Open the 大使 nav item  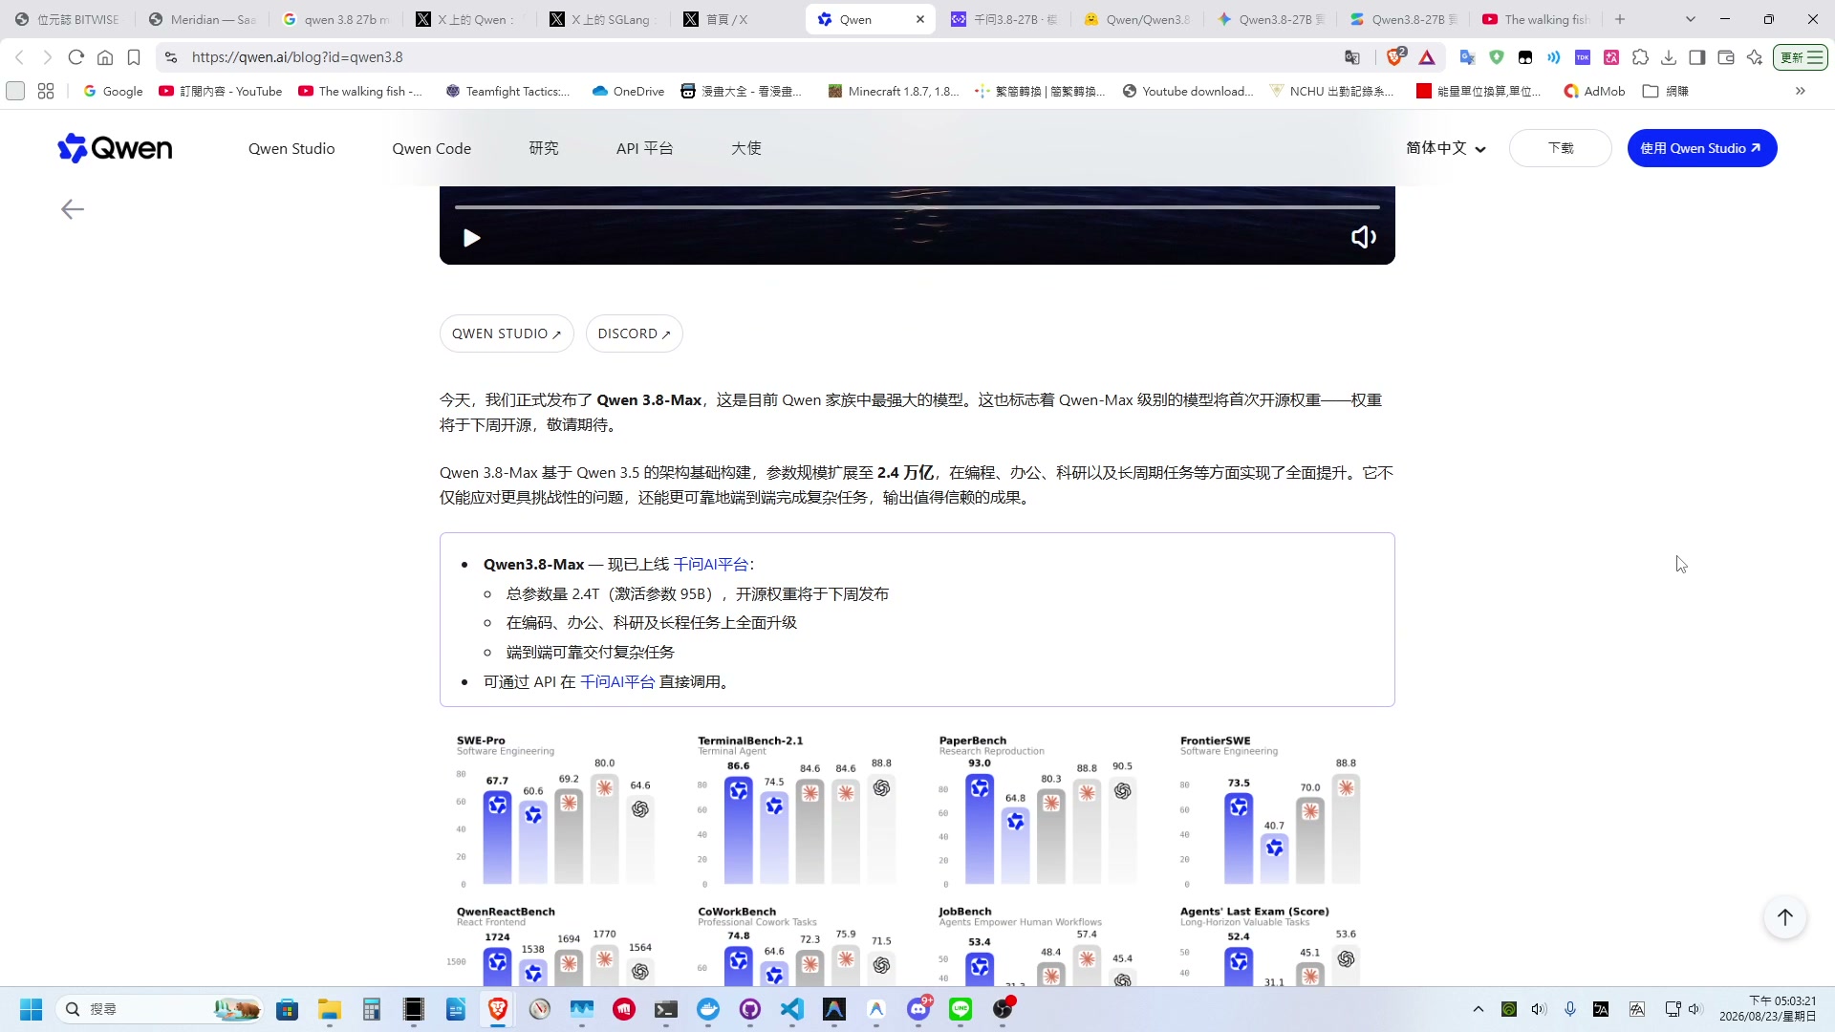(x=746, y=148)
